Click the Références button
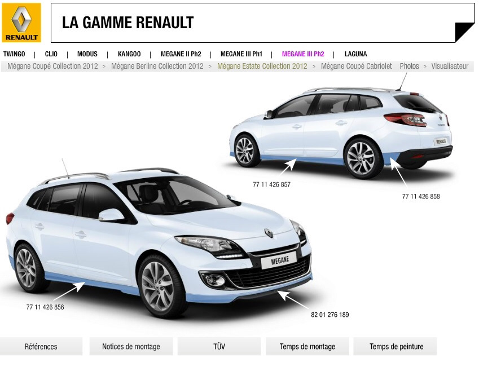The image size is (479, 367). pyautogui.click(x=41, y=346)
